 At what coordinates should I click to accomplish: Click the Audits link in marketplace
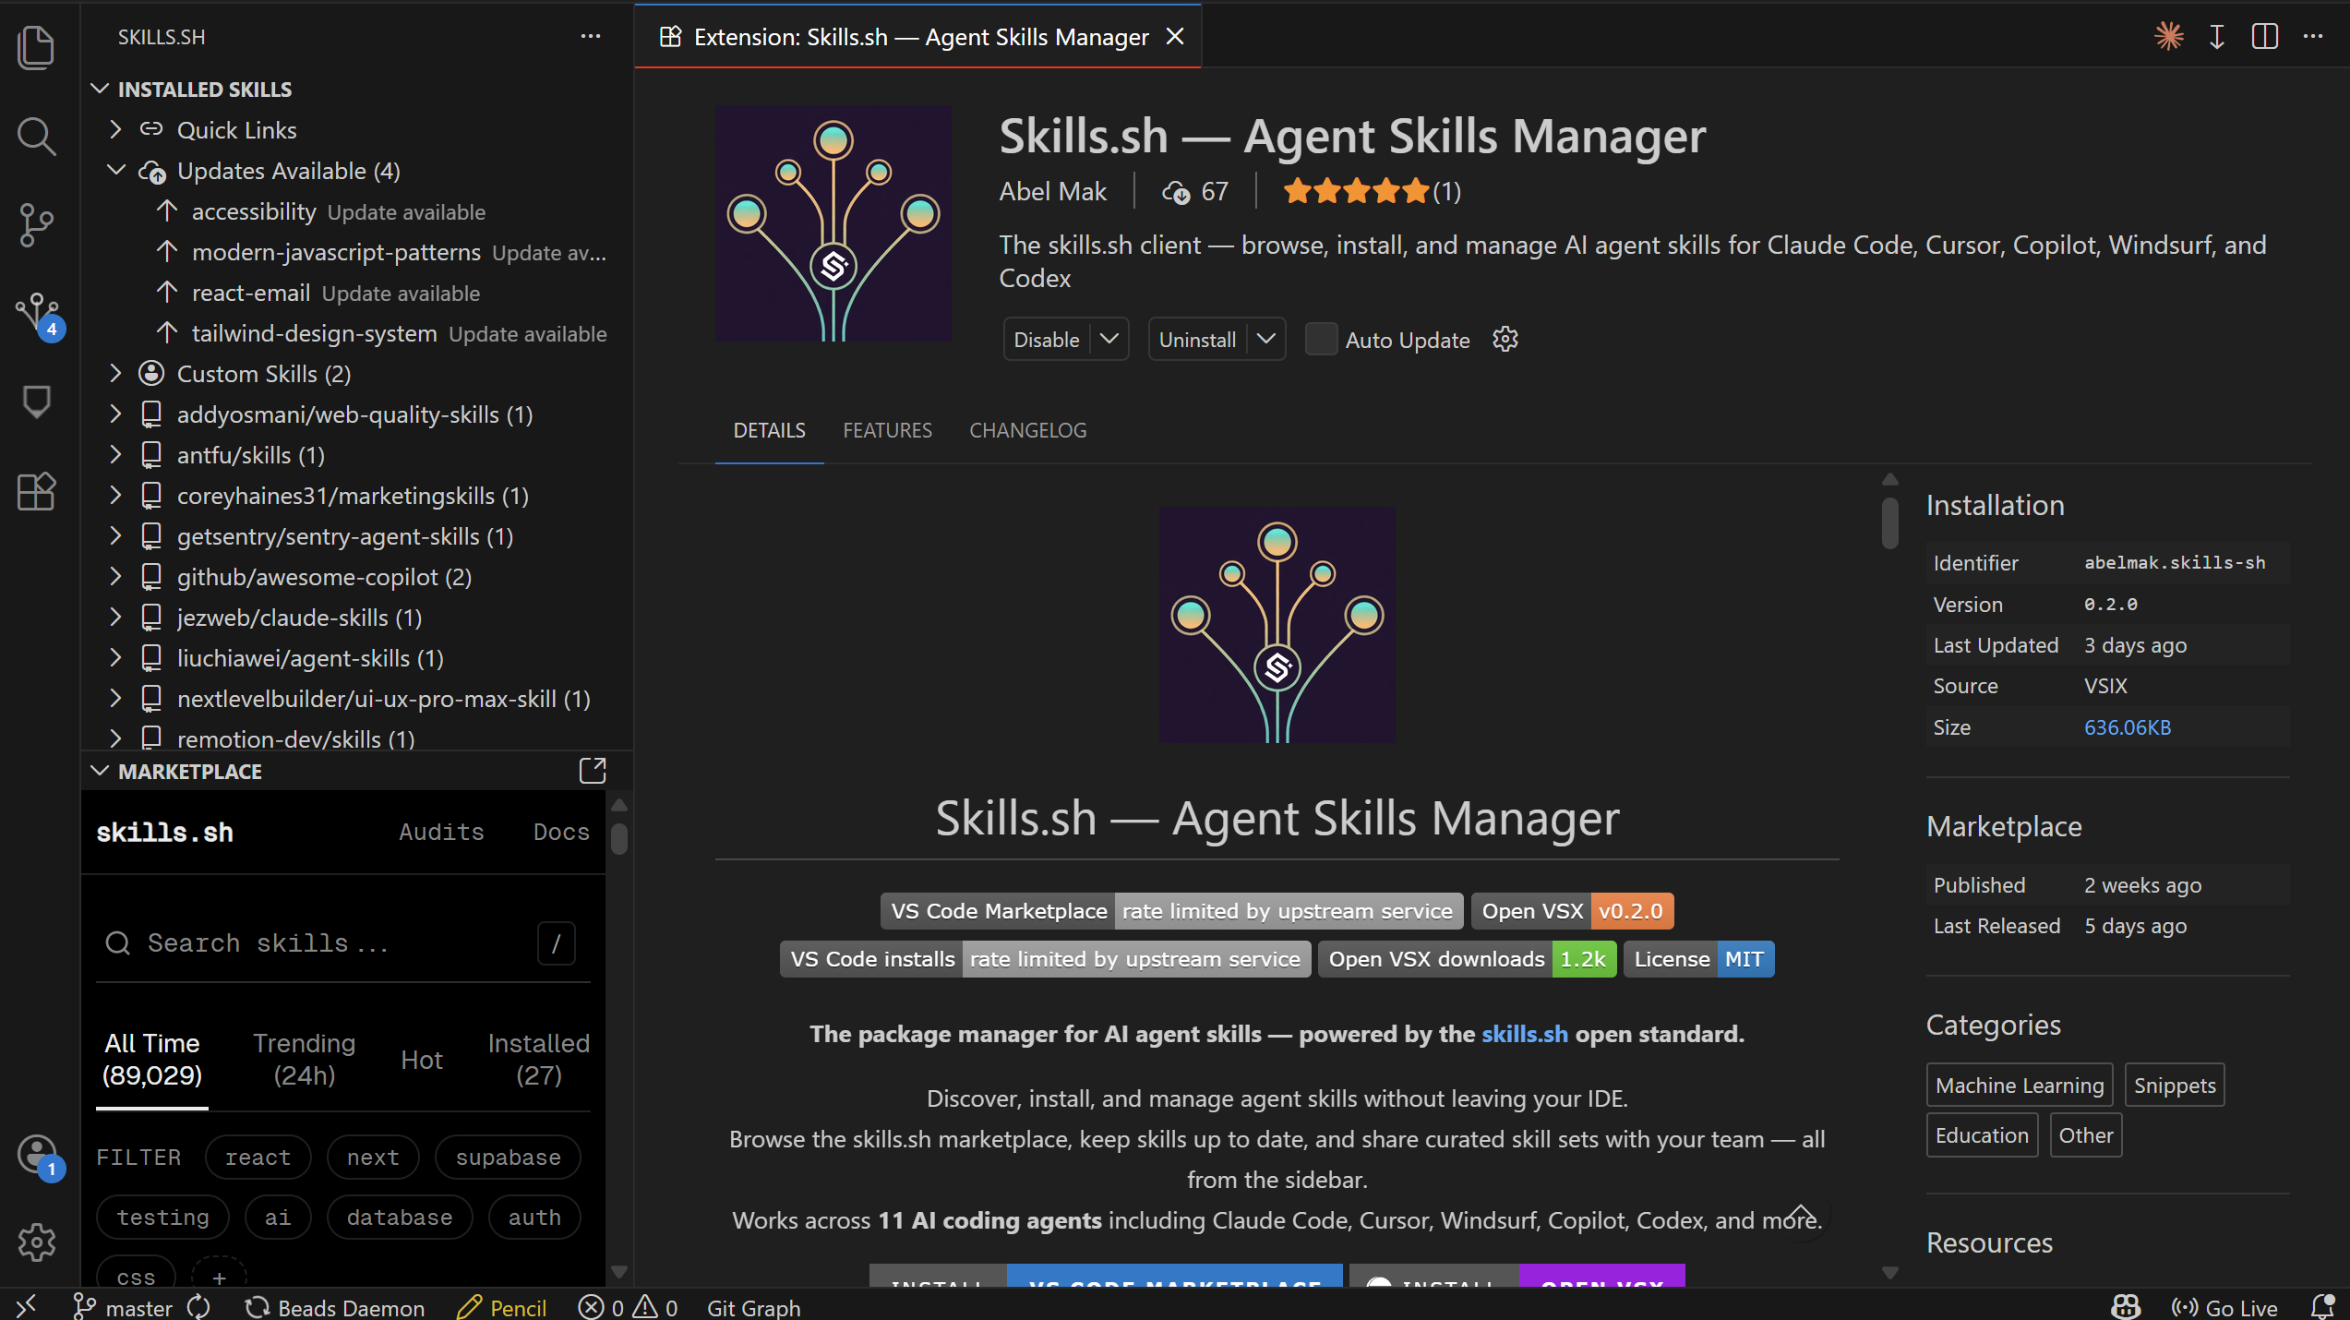pyautogui.click(x=441, y=832)
